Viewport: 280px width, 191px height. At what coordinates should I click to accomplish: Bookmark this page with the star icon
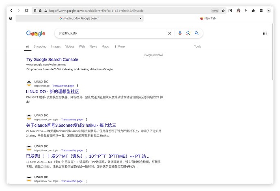223,11
